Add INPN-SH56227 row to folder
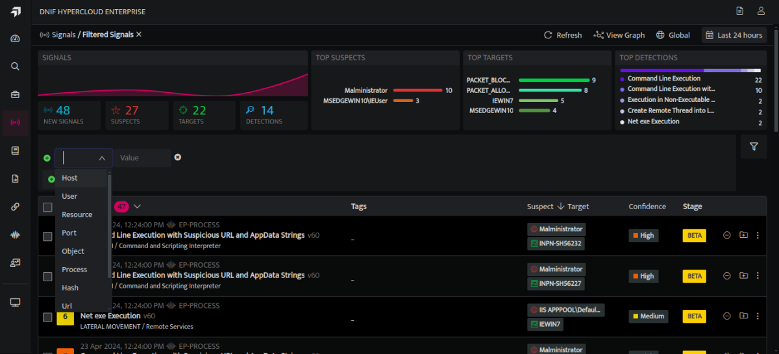Image resolution: width=779 pixels, height=354 pixels. pyautogui.click(x=743, y=275)
